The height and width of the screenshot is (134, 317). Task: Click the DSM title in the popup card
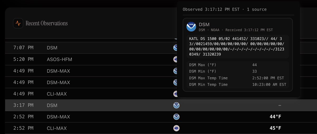pos(204,25)
